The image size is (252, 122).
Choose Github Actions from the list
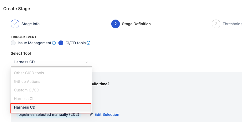pos(27,82)
